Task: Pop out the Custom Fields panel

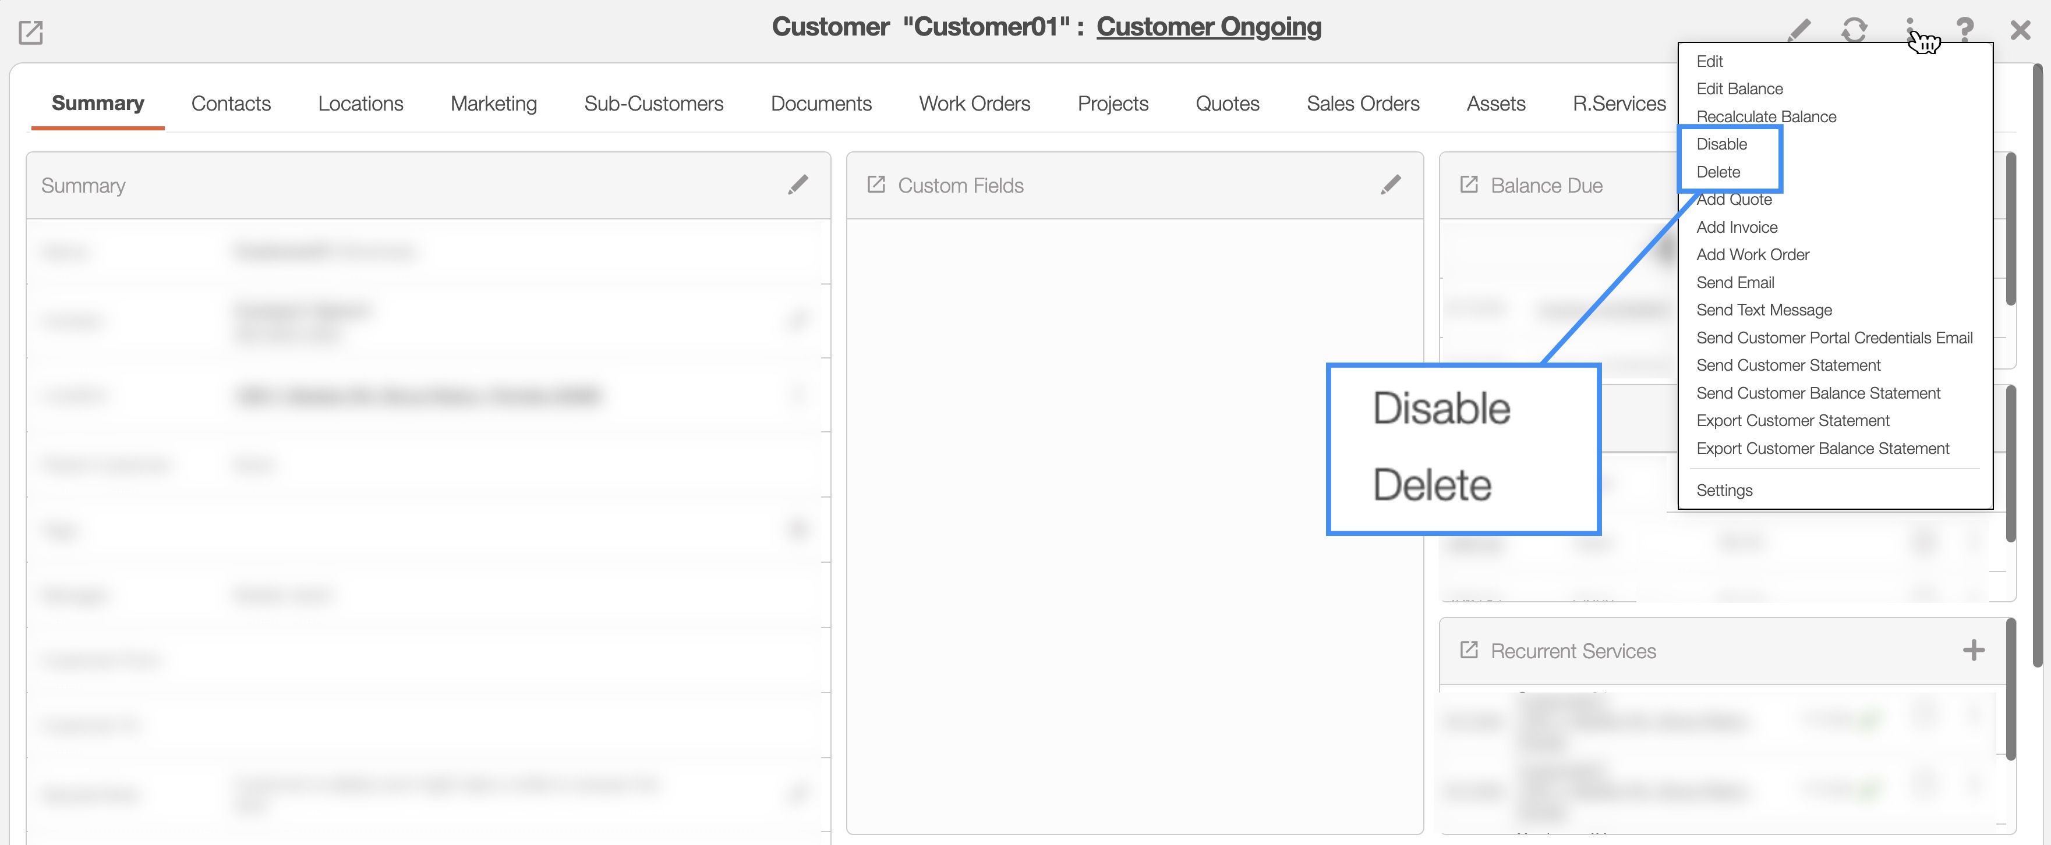Action: point(876,184)
